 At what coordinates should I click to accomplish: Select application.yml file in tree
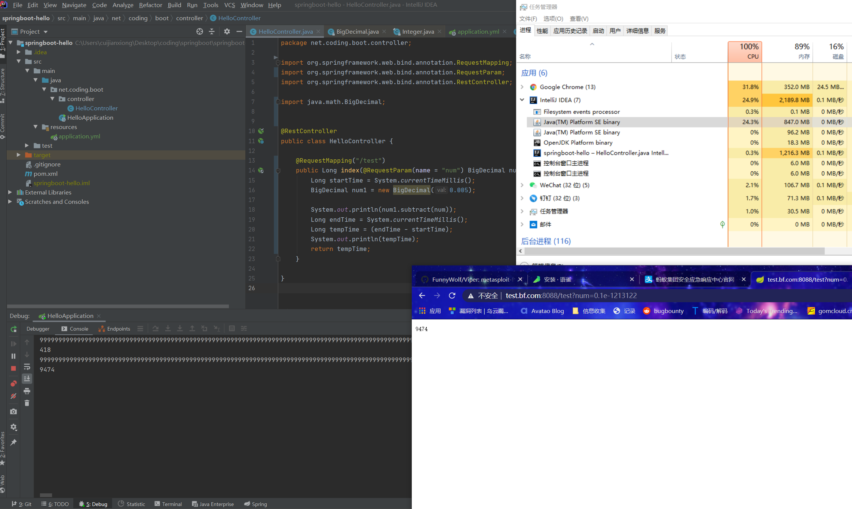tap(79, 136)
